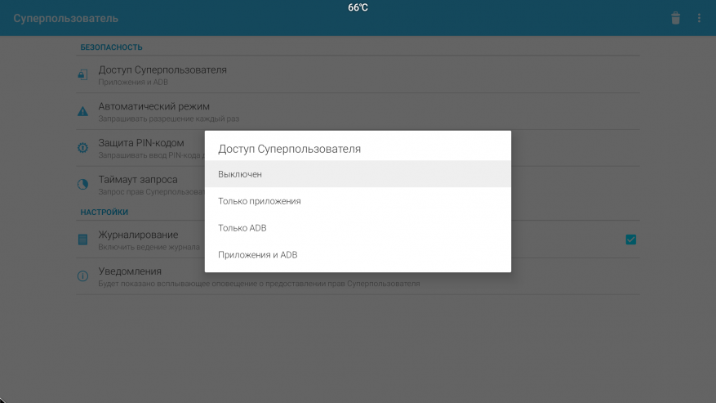Select the Выключен option
The image size is (716, 403).
(358, 174)
